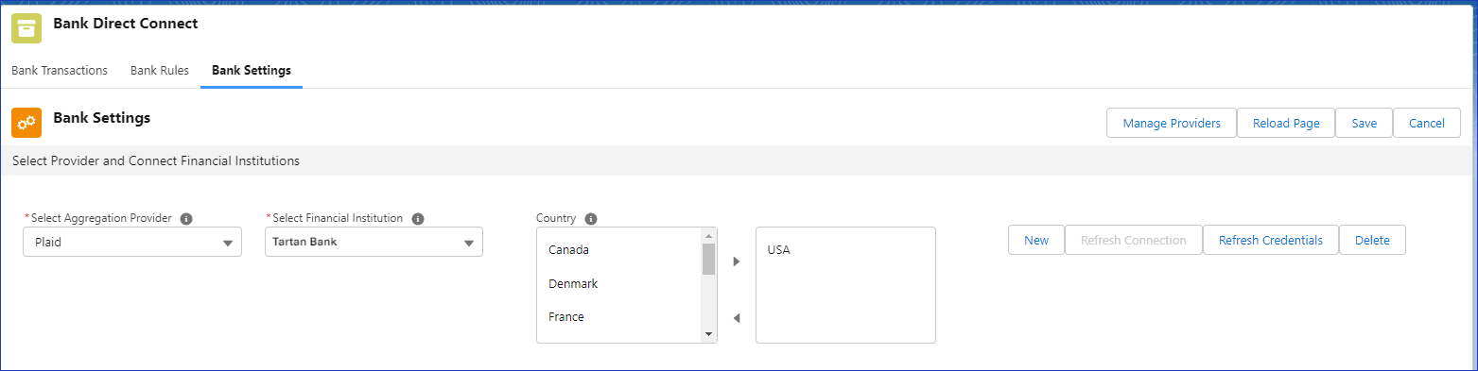This screenshot has width=1478, height=371.
Task: Save the bank settings
Action: point(1364,123)
